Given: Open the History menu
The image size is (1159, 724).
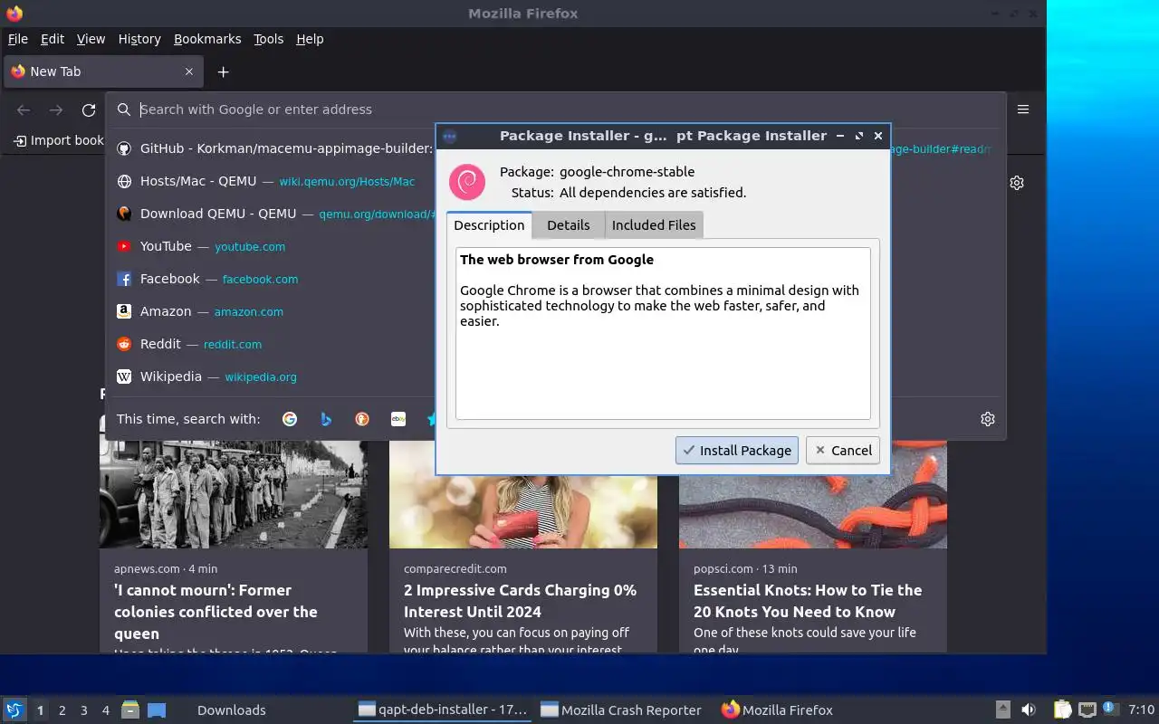Looking at the screenshot, I should click(x=139, y=39).
